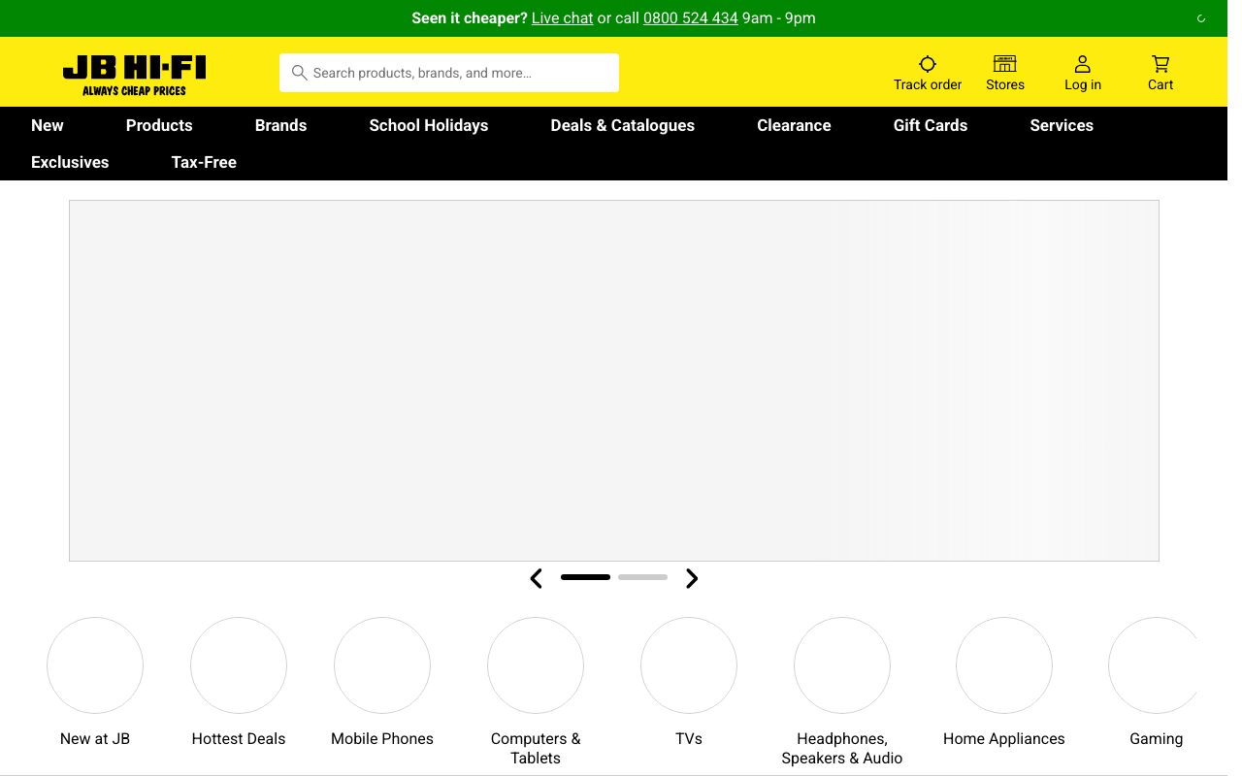This screenshot has width=1242, height=776.
Task: Click the 0800 524 434 phone link
Action: click(691, 18)
